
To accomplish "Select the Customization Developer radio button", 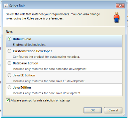I will point(9,51).
